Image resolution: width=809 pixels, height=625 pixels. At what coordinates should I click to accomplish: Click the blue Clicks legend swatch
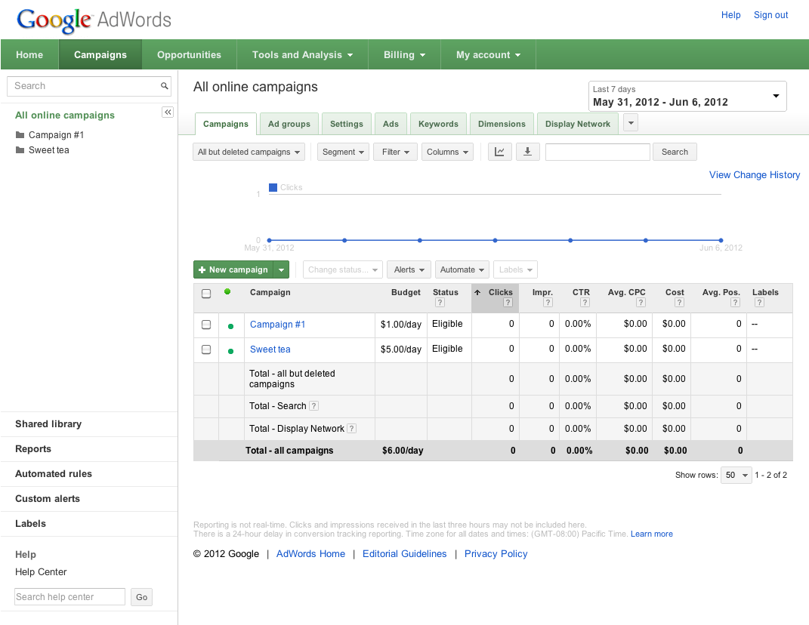(x=273, y=187)
